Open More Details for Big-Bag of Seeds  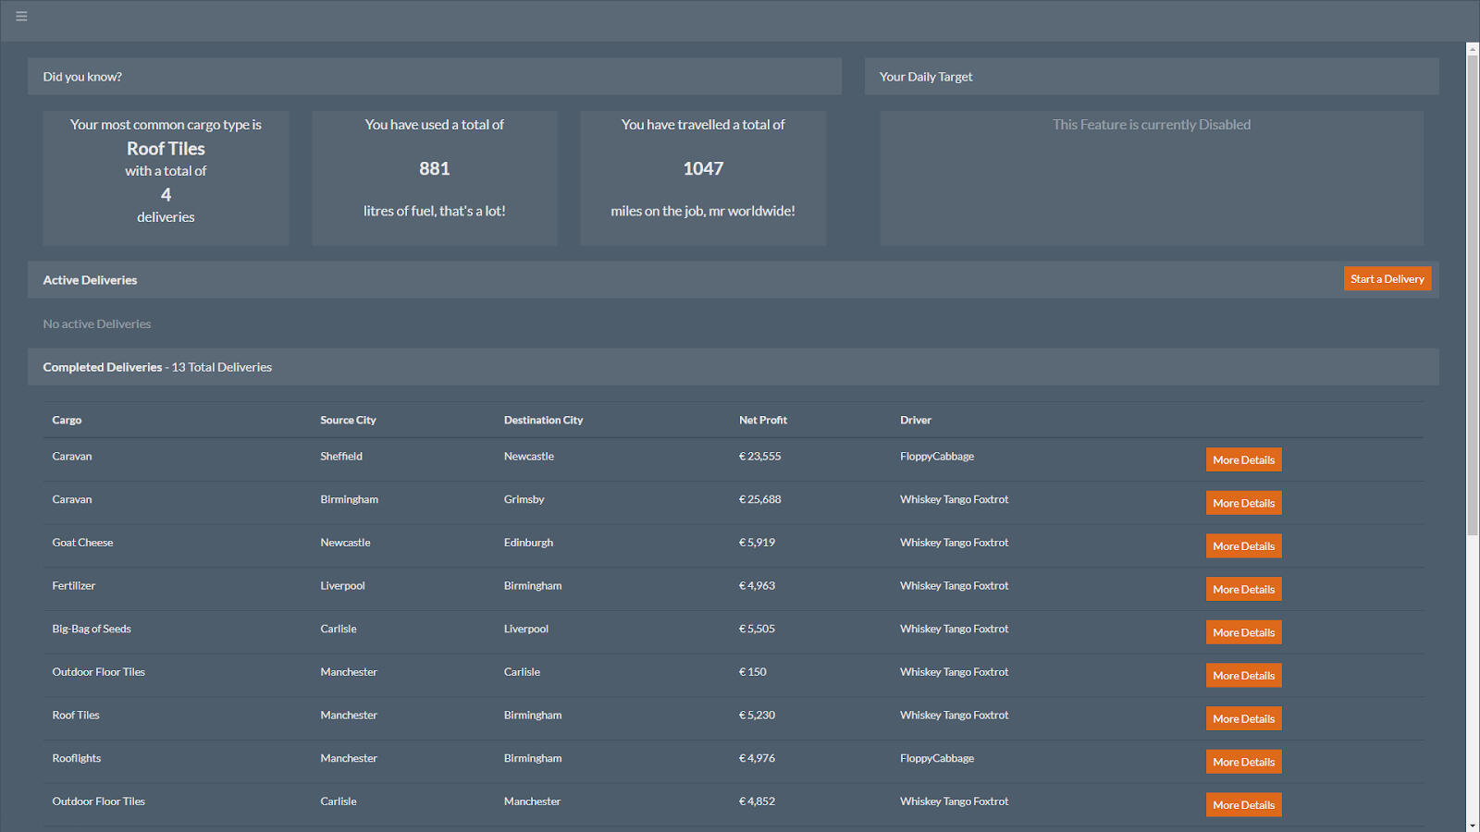point(1243,633)
